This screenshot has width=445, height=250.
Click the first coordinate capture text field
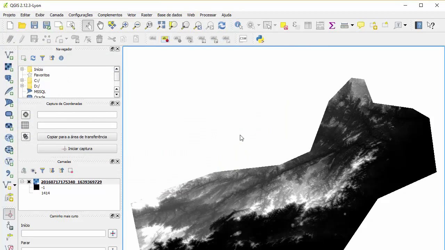tap(77, 115)
